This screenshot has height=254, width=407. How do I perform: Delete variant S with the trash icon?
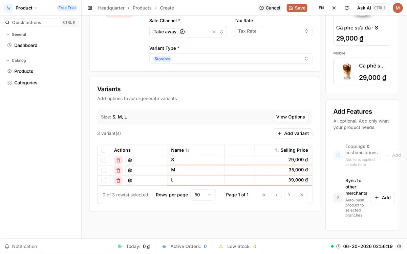118,160
